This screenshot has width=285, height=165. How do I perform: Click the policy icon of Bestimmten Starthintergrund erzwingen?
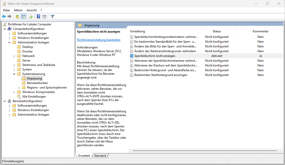132,75
